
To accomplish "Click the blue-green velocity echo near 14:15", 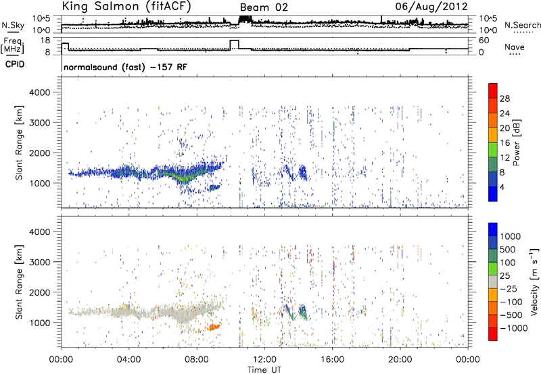I will coord(302,312).
